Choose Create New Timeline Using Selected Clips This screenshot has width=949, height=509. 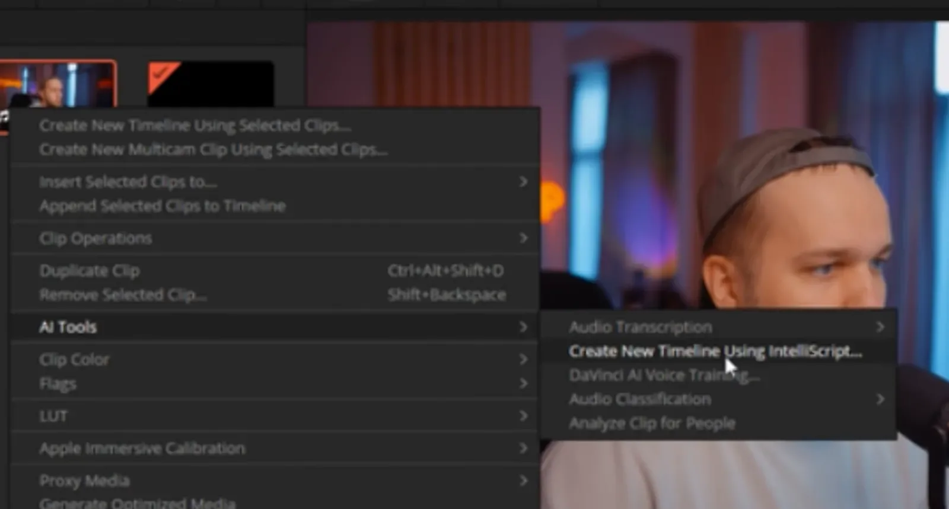click(275, 126)
